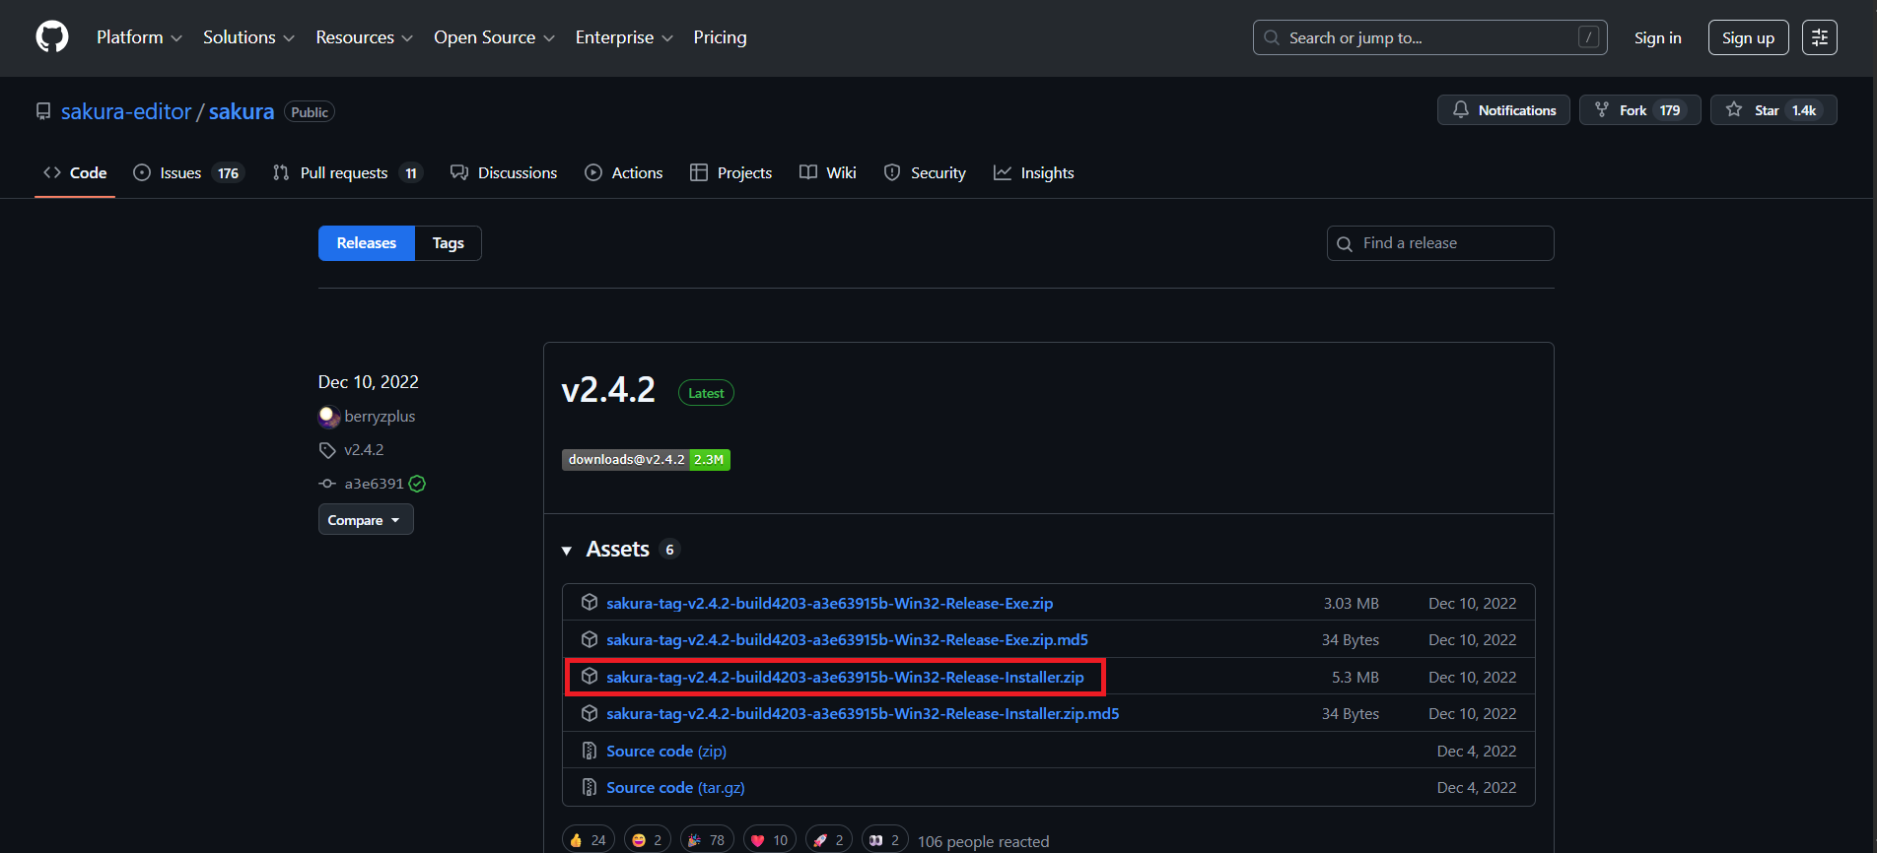Click berryzplus user avatar

(329, 417)
